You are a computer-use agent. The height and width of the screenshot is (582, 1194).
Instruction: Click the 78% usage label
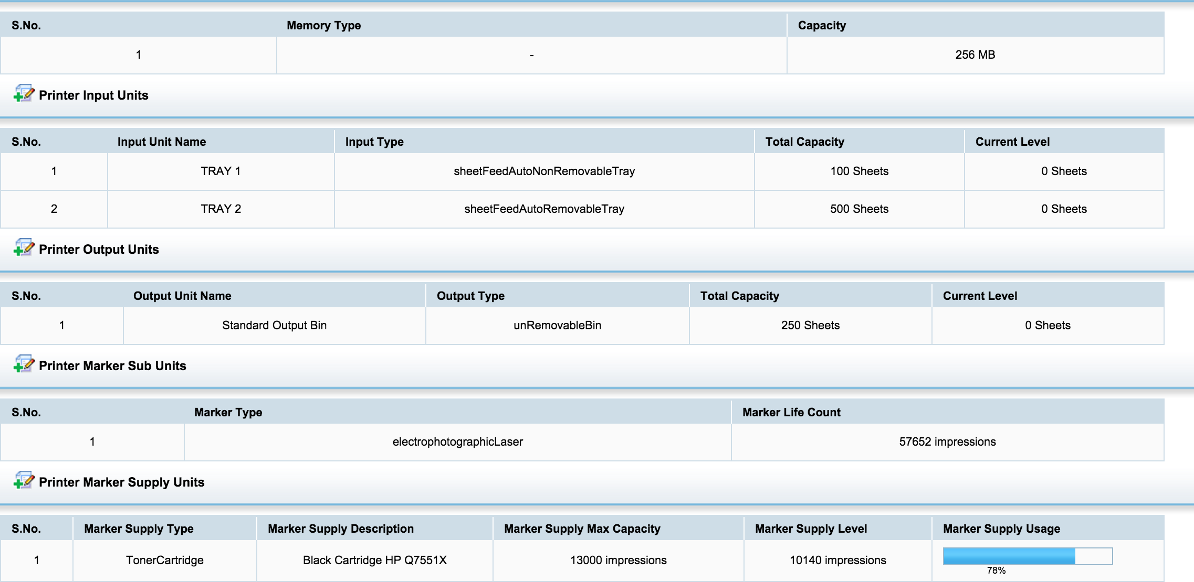click(996, 570)
